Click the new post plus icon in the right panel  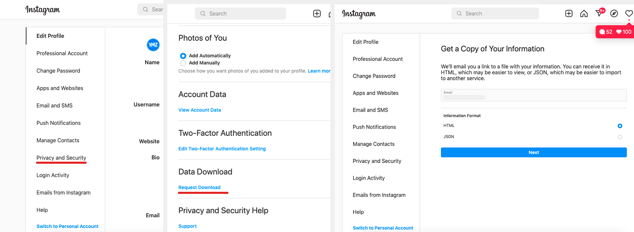point(569,13)
